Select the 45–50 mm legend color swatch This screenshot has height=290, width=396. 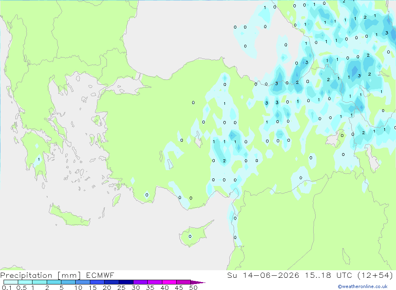[x=184, y=282]
